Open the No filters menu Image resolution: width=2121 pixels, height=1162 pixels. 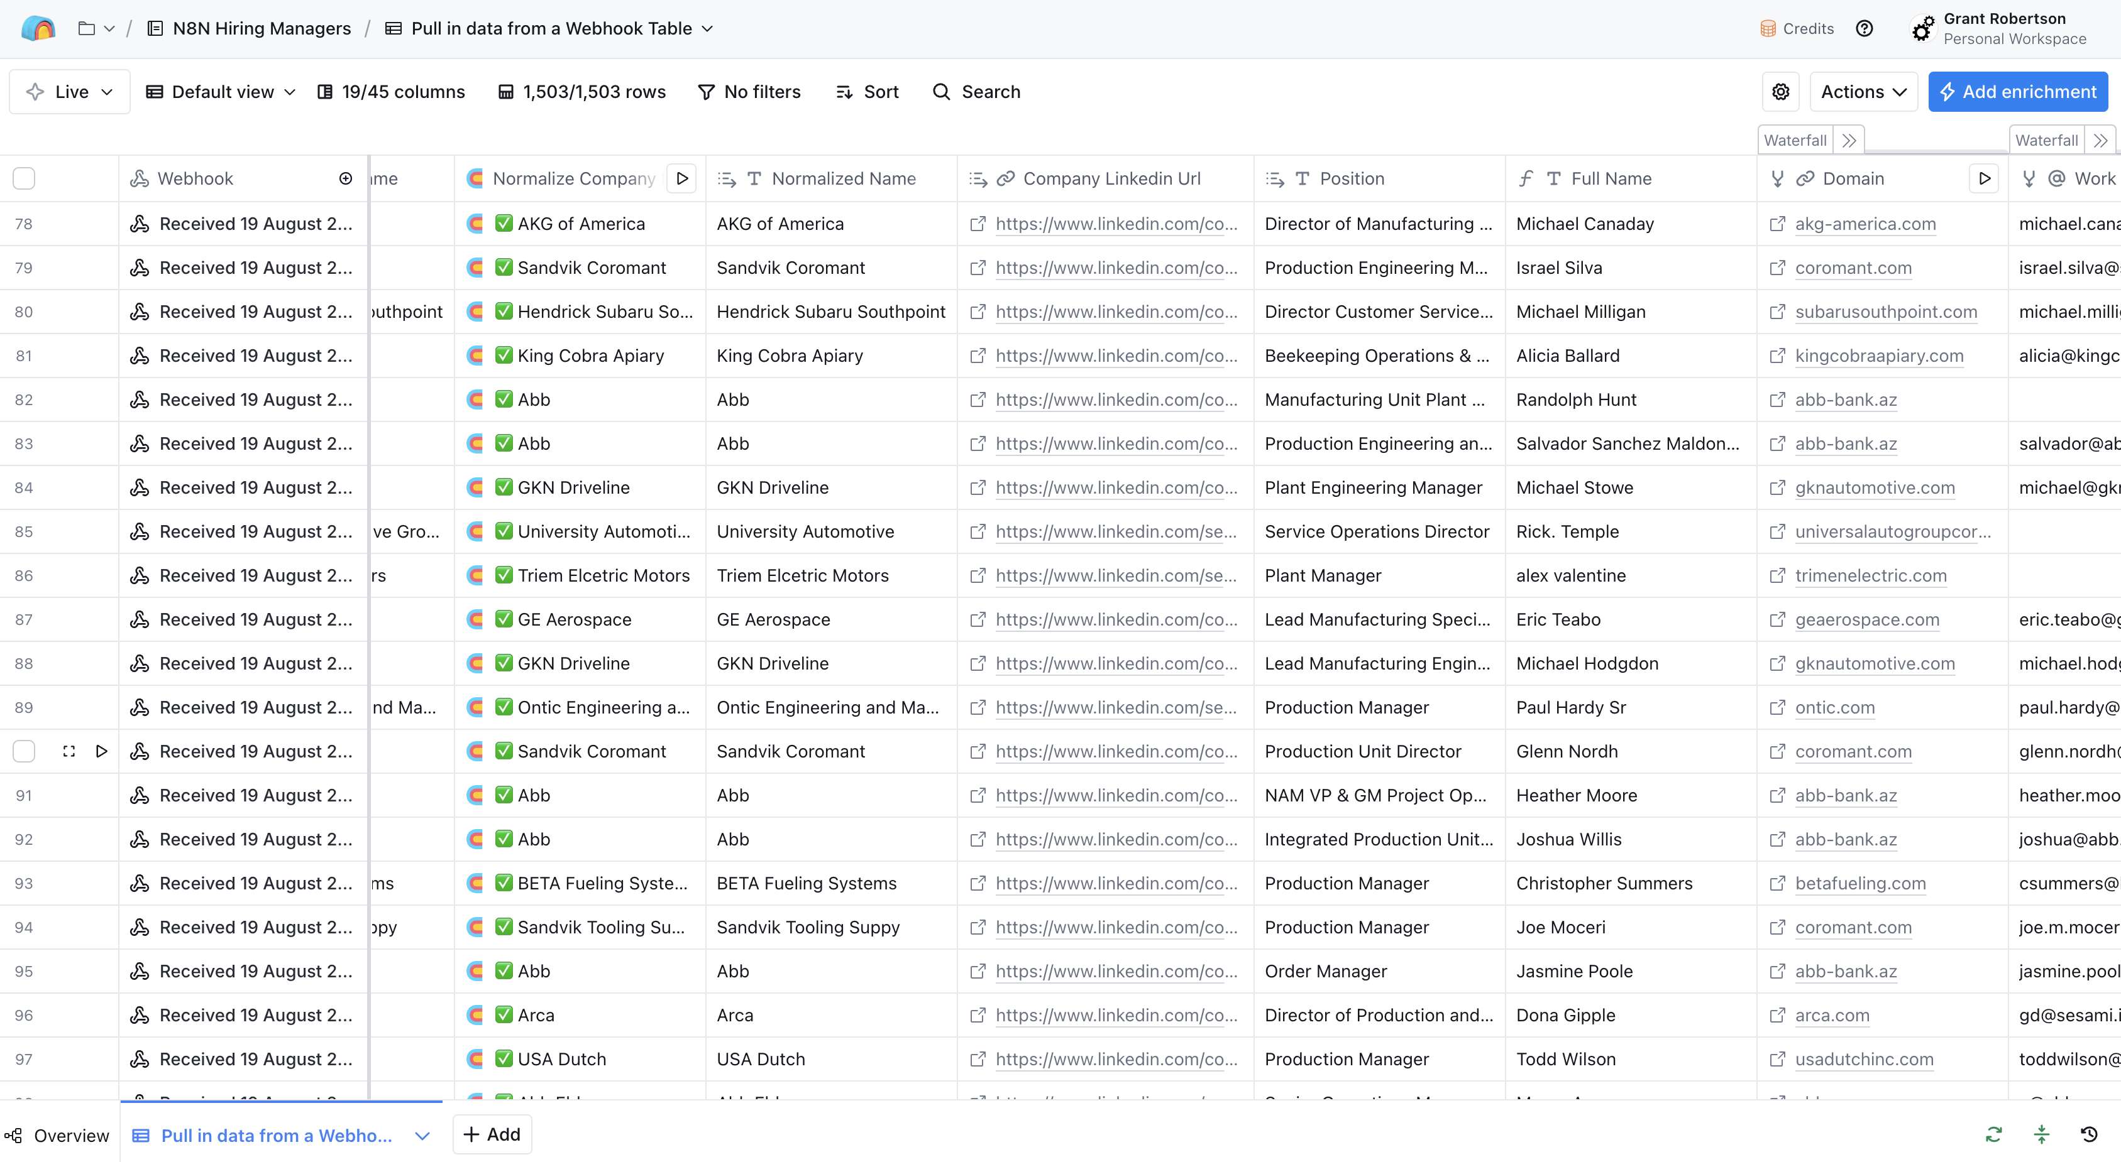coord(749,91)
